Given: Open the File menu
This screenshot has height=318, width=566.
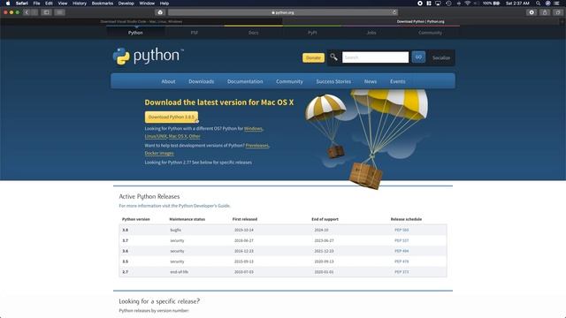Looking at the screenshot, I should point(36,4).
